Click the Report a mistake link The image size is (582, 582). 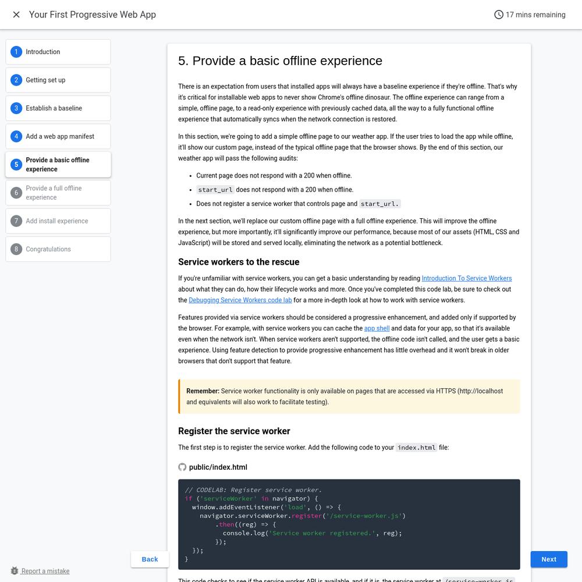click(45, 571)
